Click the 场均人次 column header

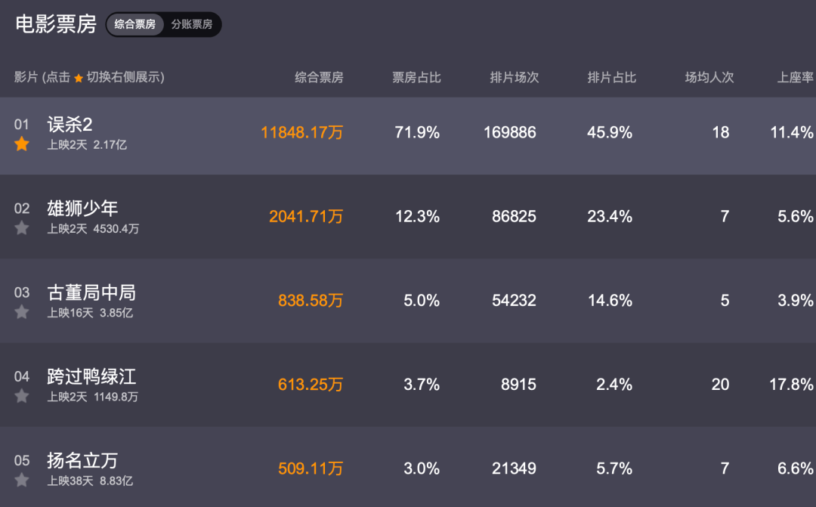pyautogui.click(x=709, y=77)
